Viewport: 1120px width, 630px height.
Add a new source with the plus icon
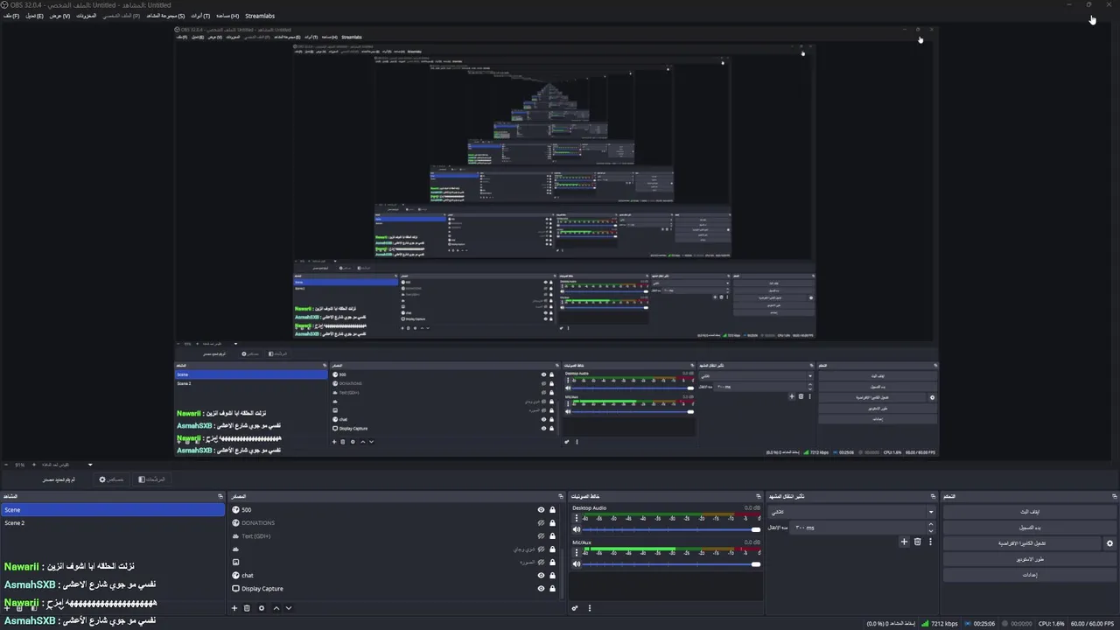tap(234, 608)
